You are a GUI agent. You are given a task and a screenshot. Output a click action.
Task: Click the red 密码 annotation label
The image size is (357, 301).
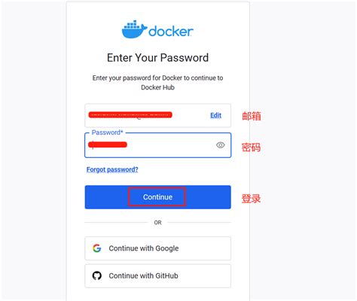[x=251, y=147]
